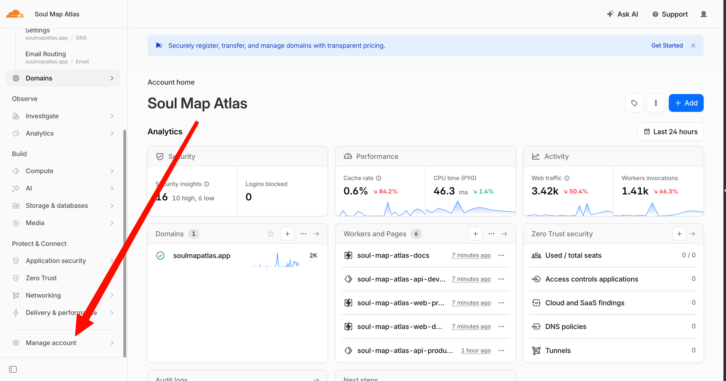Open options for soul-map-atlas-api-produ row
Image resolution: width=726 pixels, height=381 pixels.
click(501, 351)
